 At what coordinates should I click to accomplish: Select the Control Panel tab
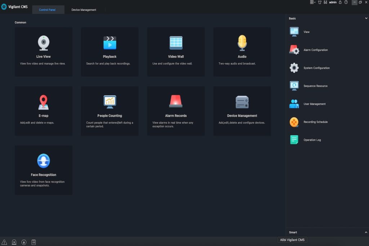coord(47,10)
